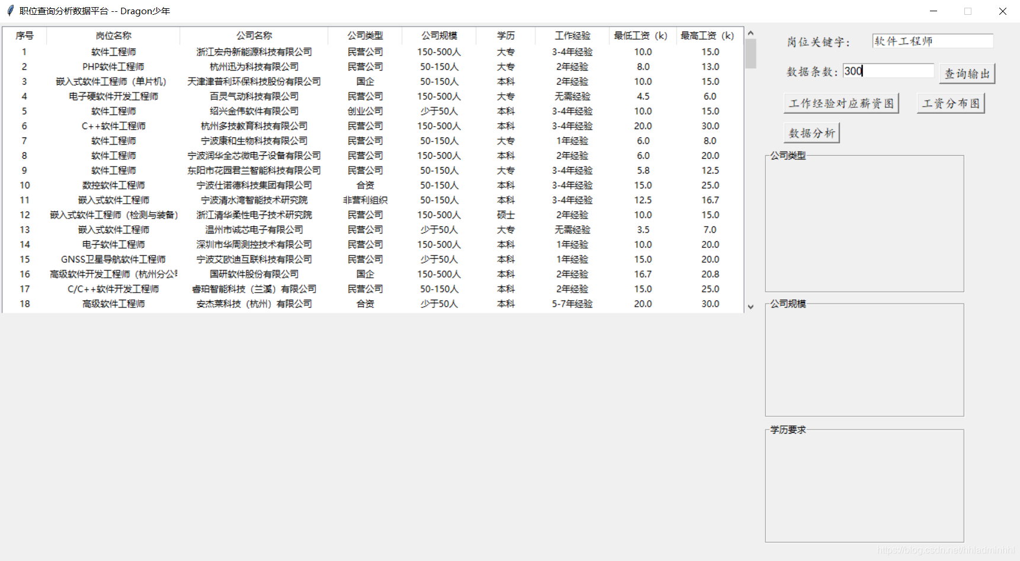This screenshot has width=1020, height=561.
Task: Close the application window
Action: click(x=1002, y=11)
